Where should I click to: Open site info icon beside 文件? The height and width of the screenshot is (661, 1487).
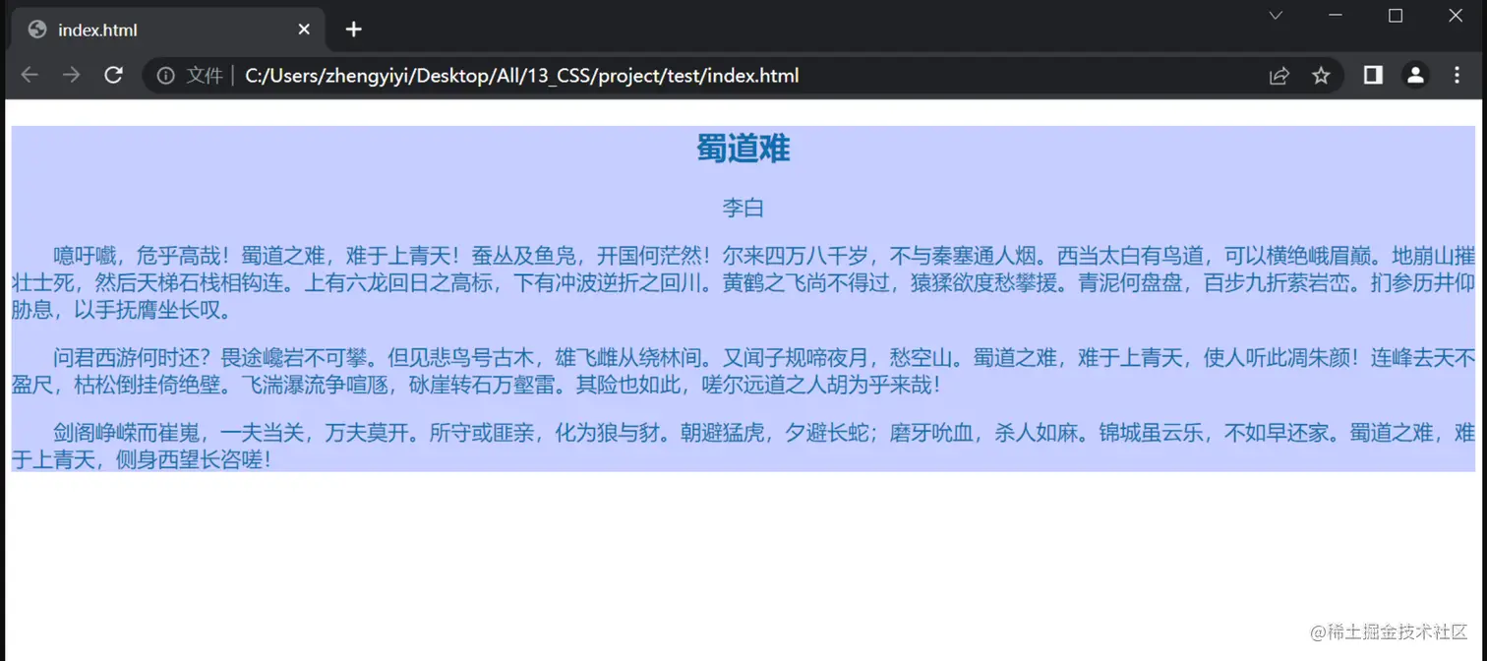click(166, 76)
